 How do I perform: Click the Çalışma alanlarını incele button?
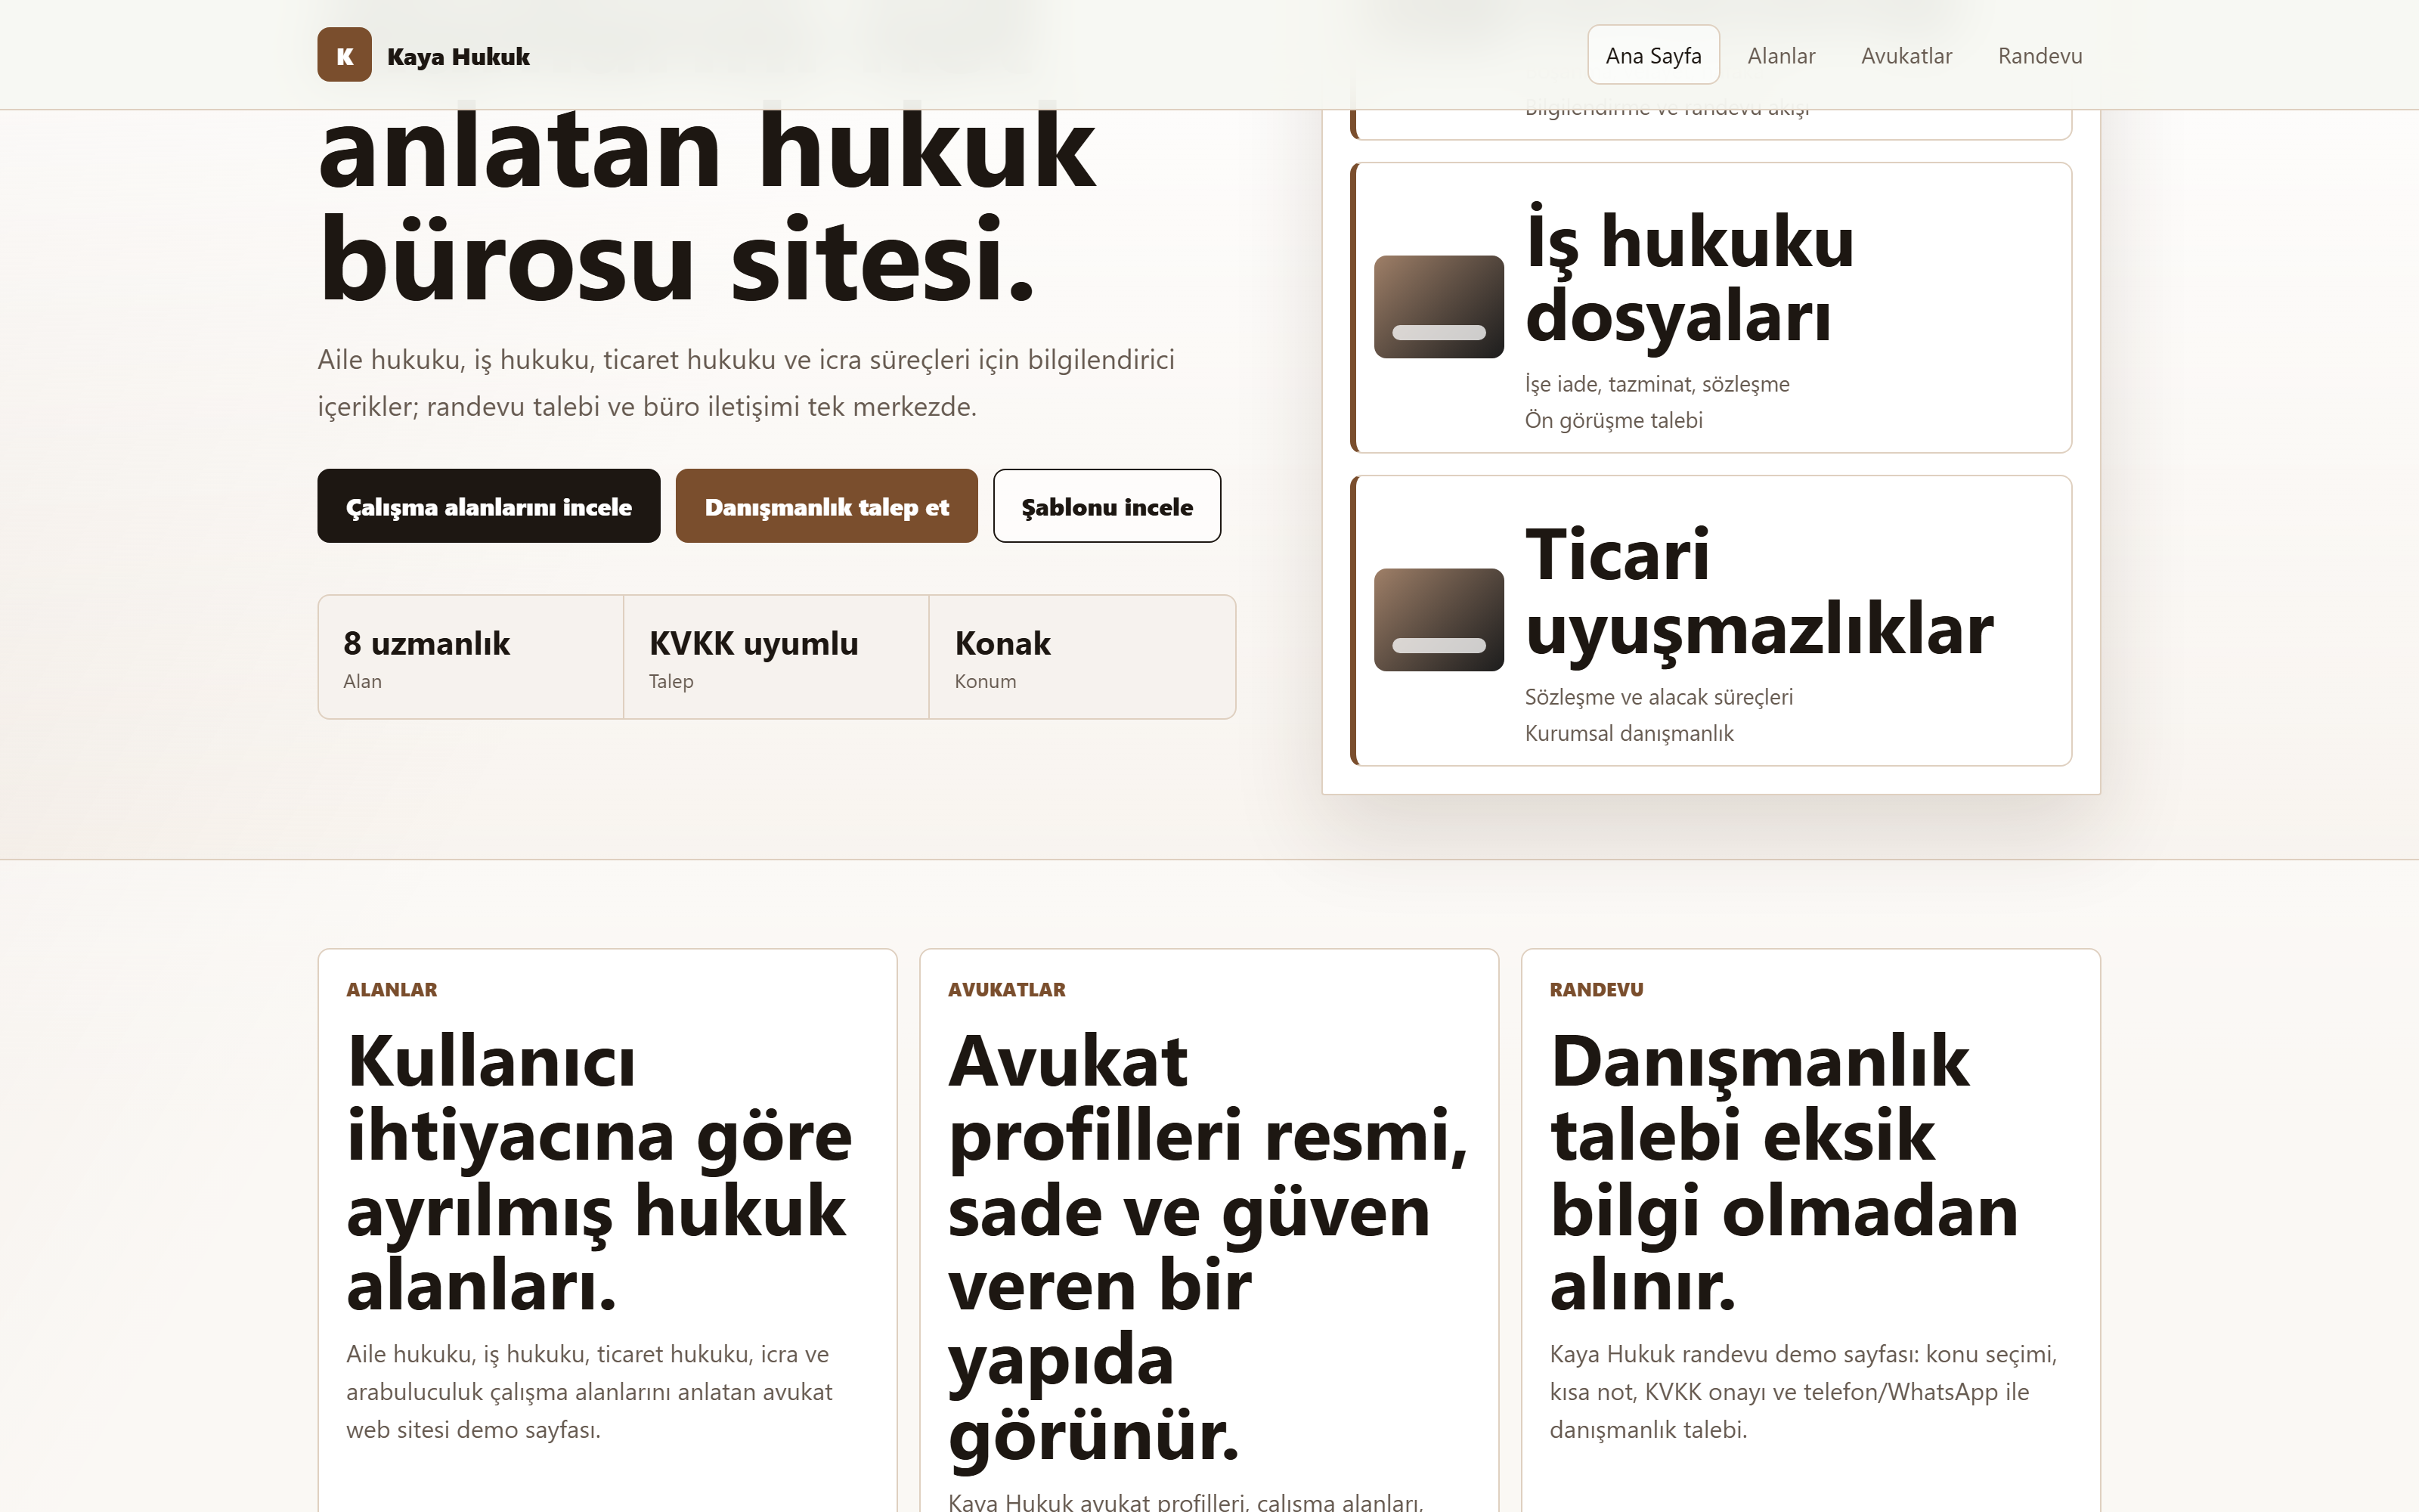pos(489,506)
